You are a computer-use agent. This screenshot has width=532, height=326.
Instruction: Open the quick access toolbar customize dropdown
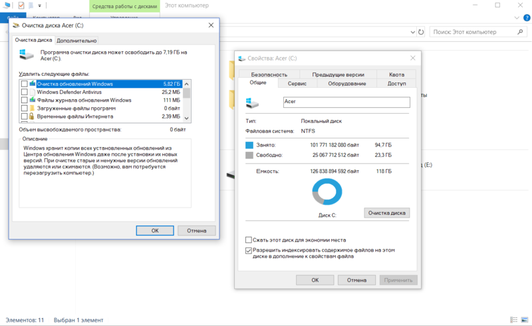[x=39, y=6]
